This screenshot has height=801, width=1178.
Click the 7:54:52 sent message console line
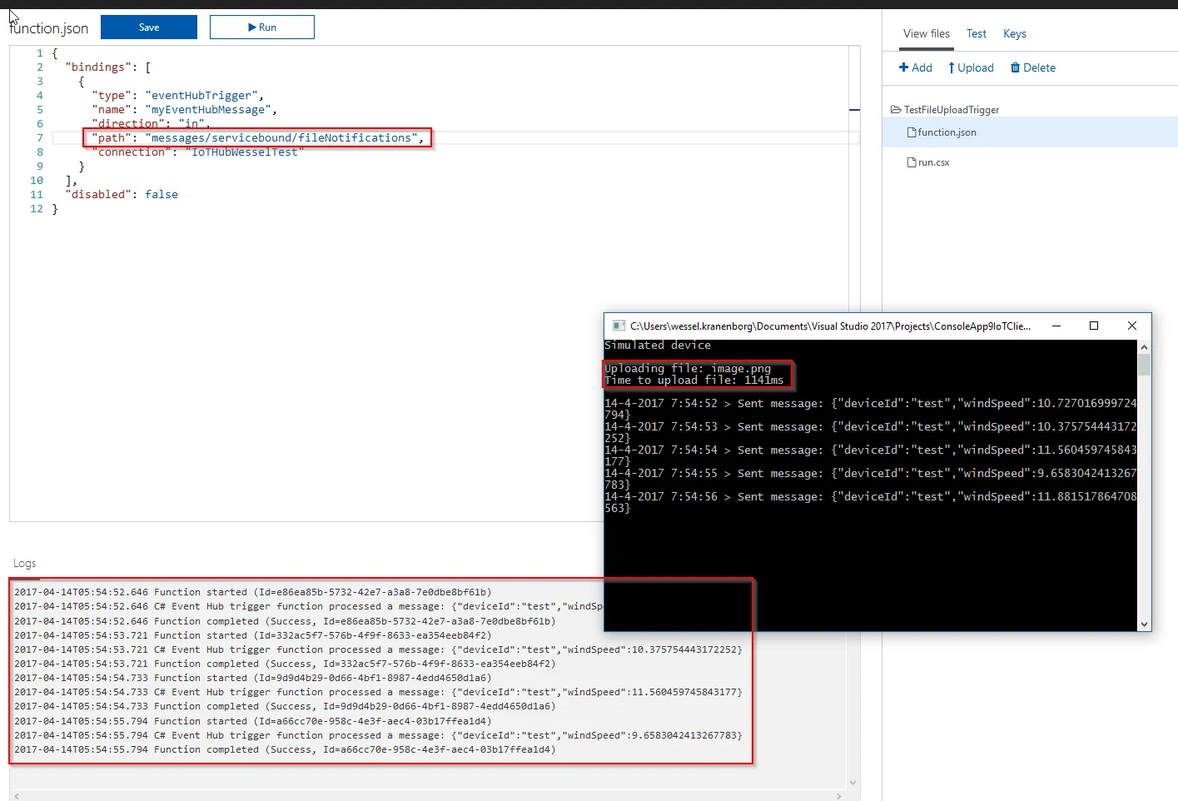click(870, 404)
